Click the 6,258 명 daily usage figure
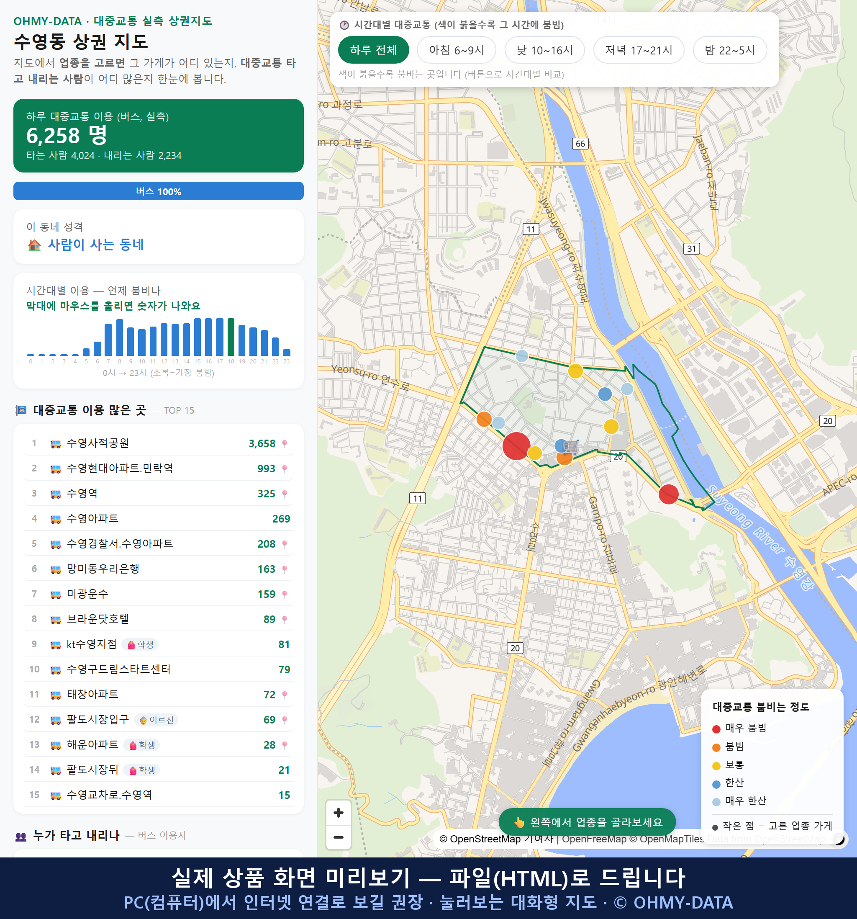The height and width of the screenshot is (919, 857). pyautogui.click(x=67, y=136)
